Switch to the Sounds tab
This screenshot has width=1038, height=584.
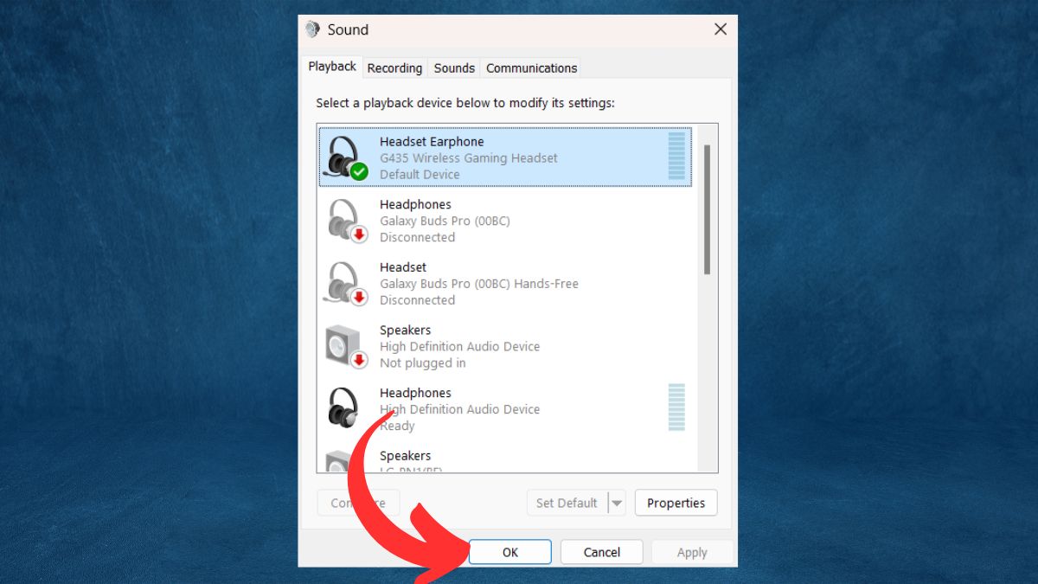pos(454,67)
